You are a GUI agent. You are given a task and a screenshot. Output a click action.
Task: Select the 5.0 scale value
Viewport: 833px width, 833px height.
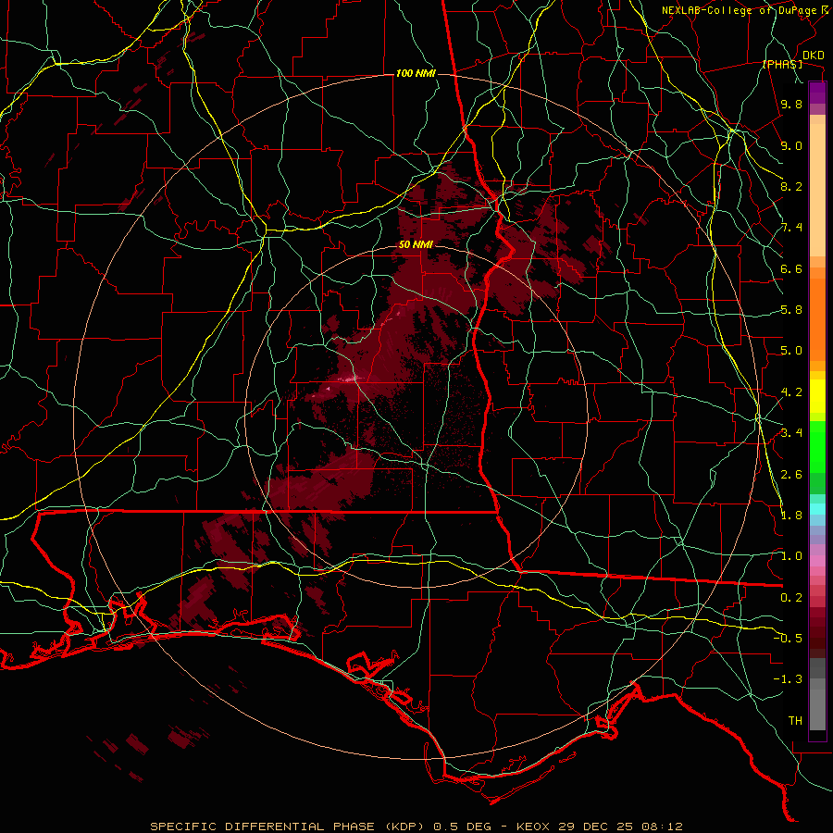click(791, 351)
